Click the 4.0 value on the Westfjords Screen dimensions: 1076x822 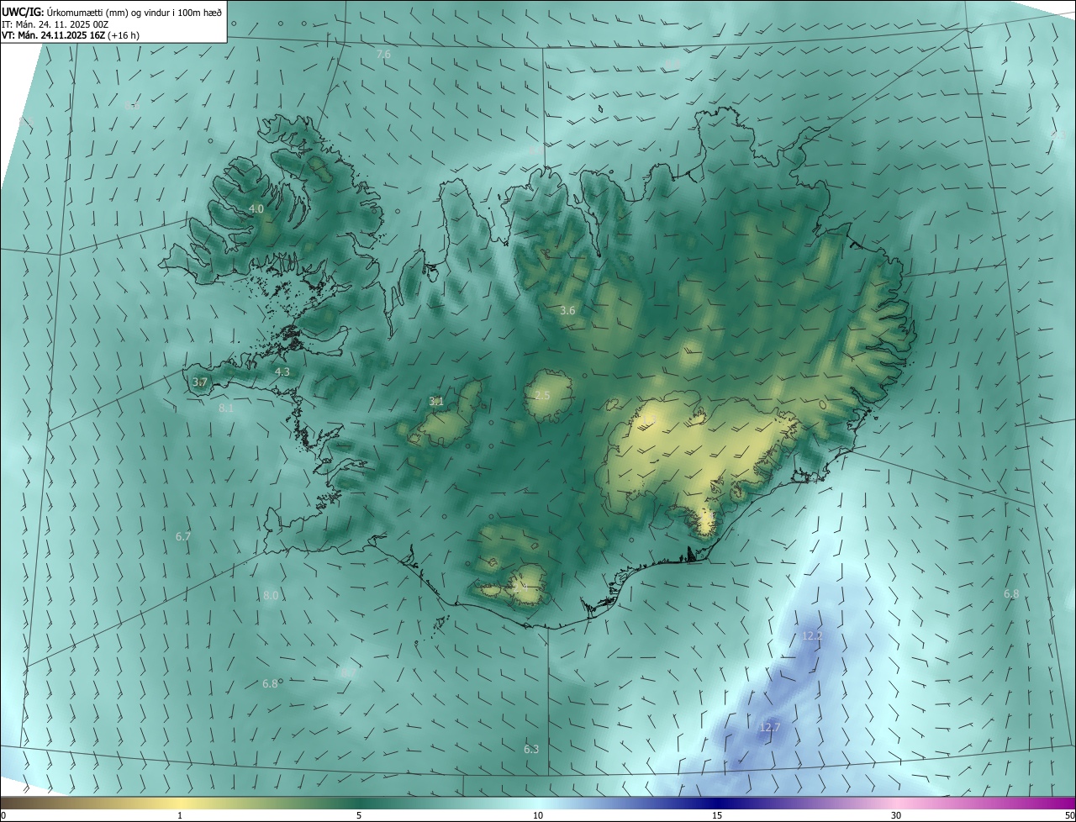pyautogui.click(x=256, y=208)
